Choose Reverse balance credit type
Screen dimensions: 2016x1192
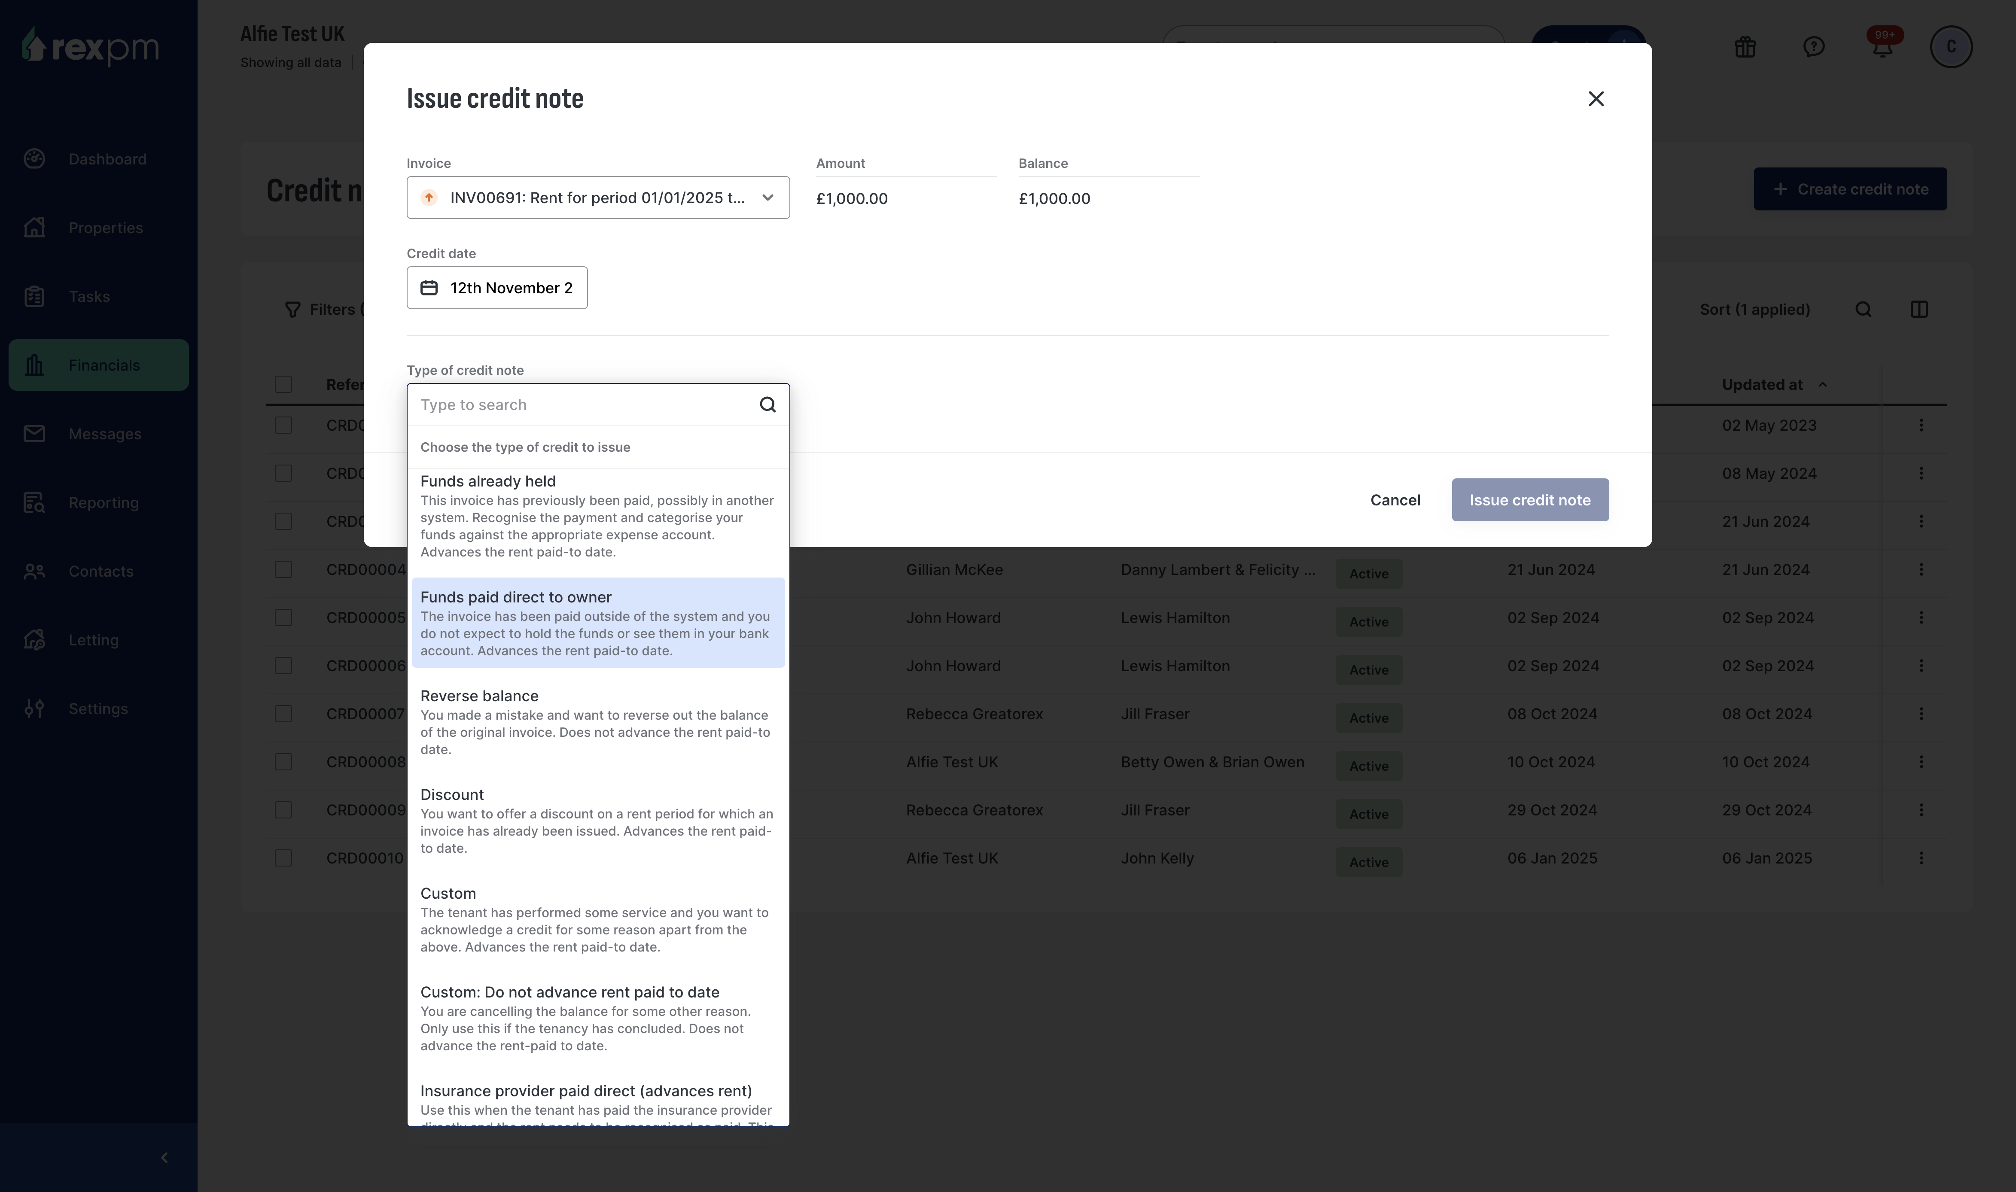[x=597, y=721]
